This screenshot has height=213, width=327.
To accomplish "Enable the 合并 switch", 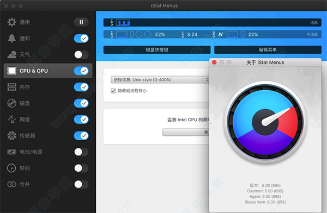I will 81,184.
